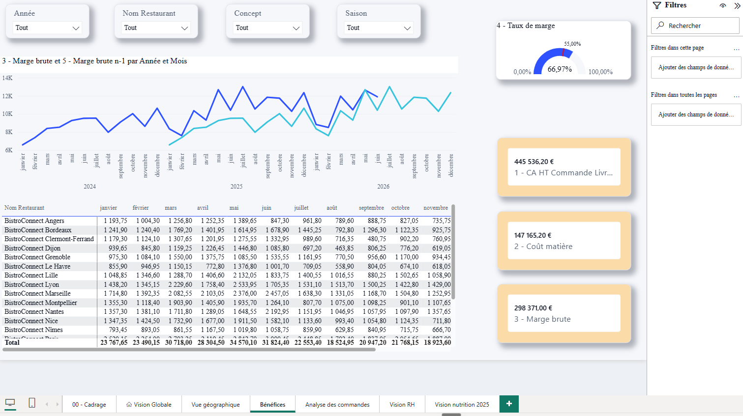Sort table by Nom Restaurant column header

24,208
